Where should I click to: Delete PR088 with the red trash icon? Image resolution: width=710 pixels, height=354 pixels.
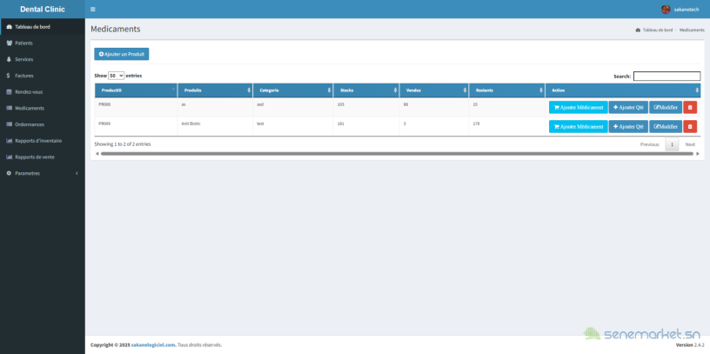(x=690, y=107)
